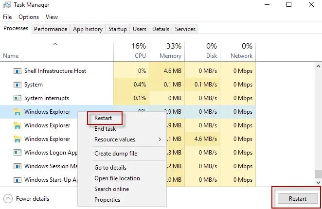Click the 0.4% CPU value for System

pos(140,85)
